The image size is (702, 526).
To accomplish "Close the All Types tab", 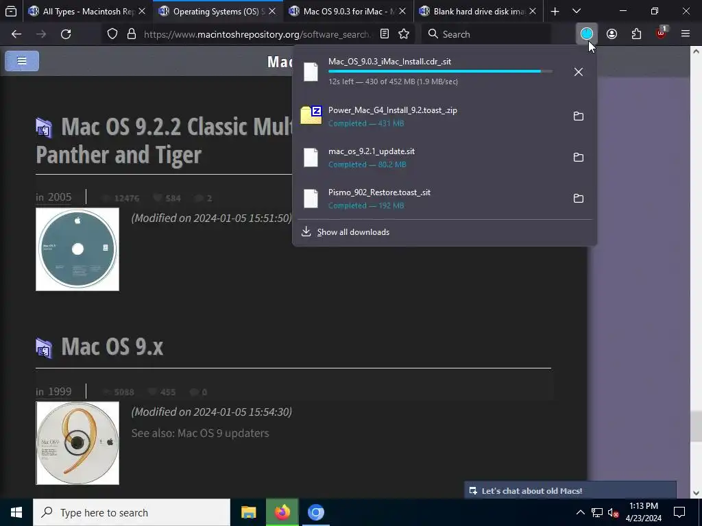I will pyautogui.click(x=142, y=12).
